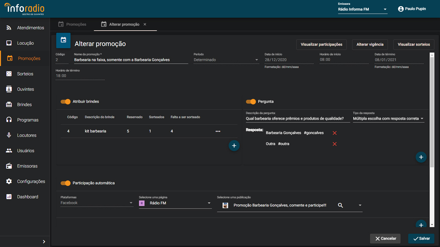Close the Alterar promoção tab
This screenshot has width=440, height=247.
click(x=145, y=24)
